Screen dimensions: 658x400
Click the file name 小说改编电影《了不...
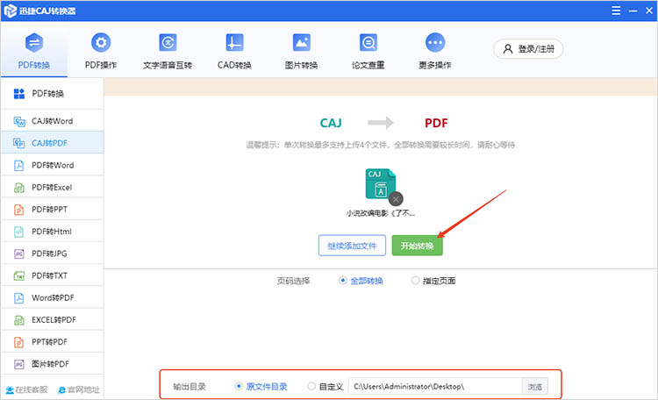(x=381, y=213)
